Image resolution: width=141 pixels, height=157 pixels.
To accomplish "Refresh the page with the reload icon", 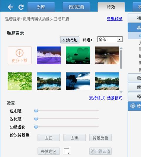I will click(x=21, y=7).
